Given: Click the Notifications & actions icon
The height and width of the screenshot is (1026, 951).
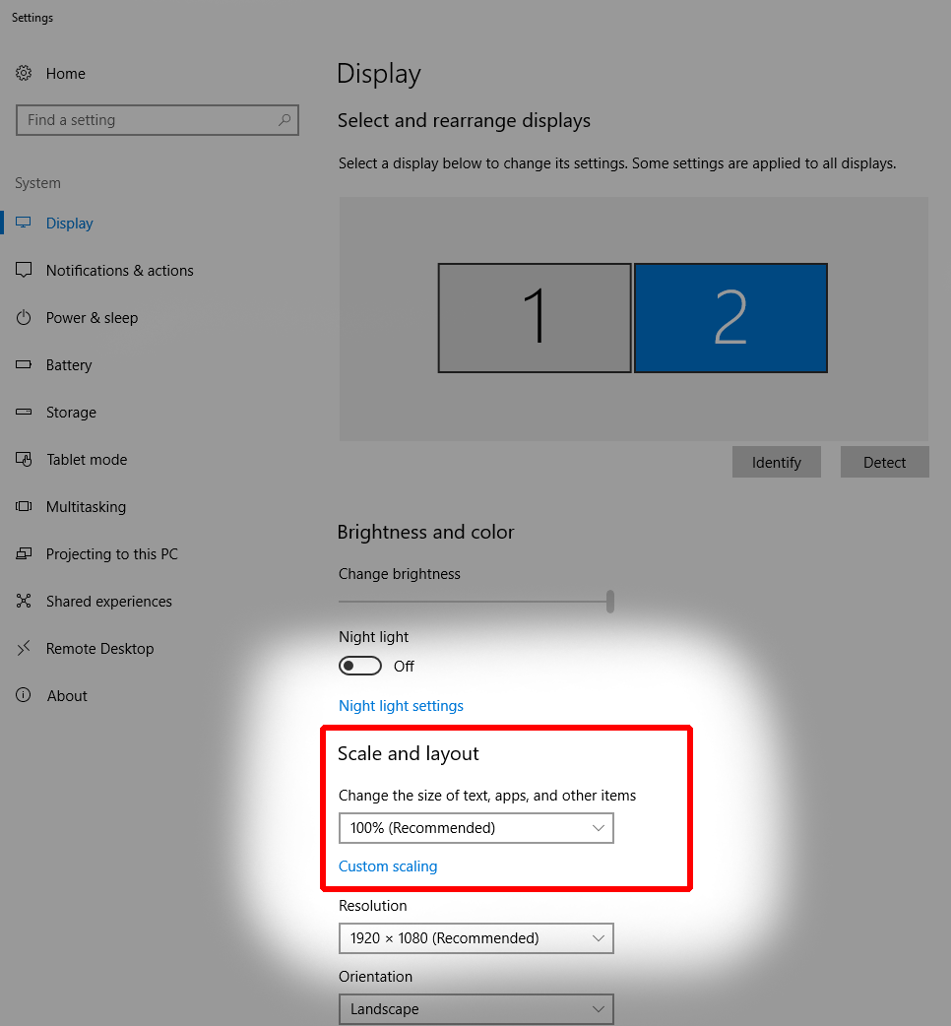Looking at the screenshot, I should 24,271.
